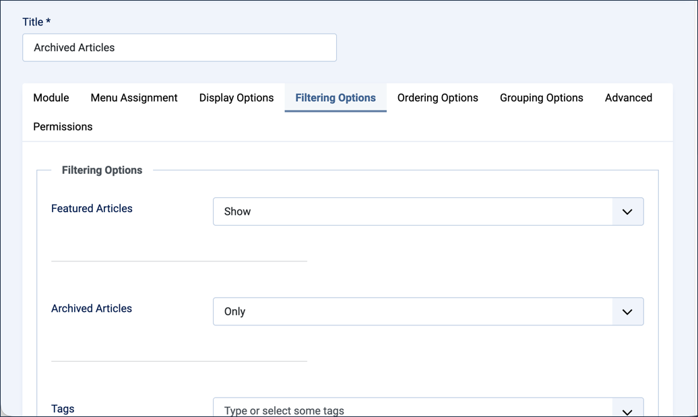The width and height of the screenshot is (698, 417).
Task: Click the Tags selection field
Action: tap(429, 408)
